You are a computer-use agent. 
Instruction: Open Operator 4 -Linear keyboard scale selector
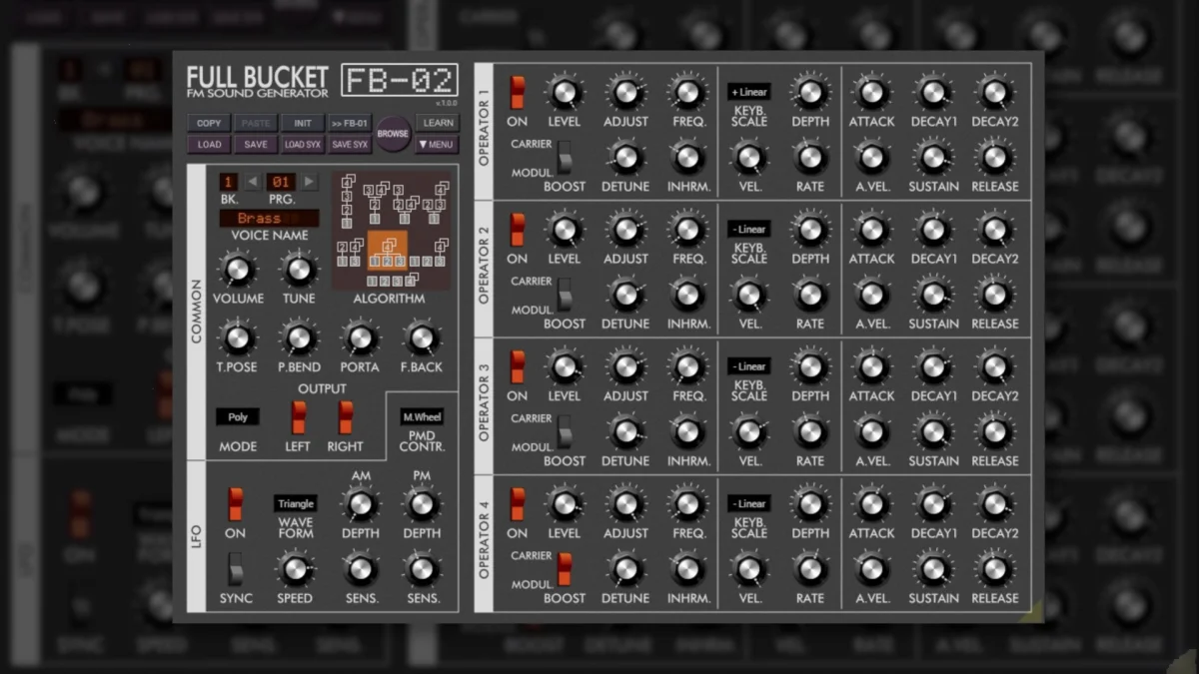click(749, 504)
